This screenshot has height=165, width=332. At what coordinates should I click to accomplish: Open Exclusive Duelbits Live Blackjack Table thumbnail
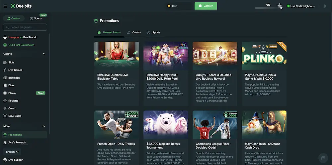tap(117, 56)
